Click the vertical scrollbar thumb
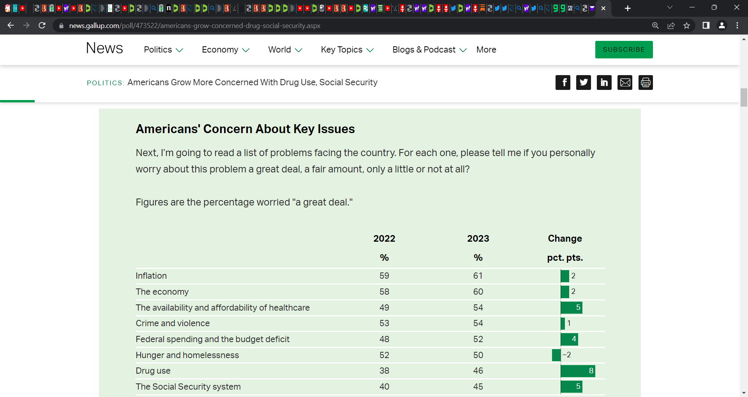The width and height of the screenshot is (748, 397). [x=744, y=97]
